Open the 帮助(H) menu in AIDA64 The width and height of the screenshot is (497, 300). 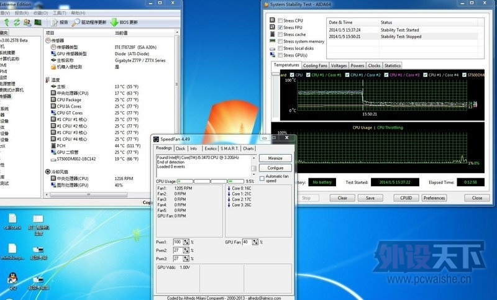coord(78,13)
